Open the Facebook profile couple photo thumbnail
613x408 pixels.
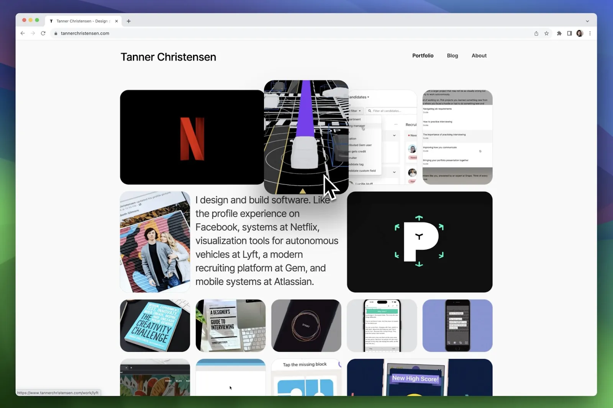click(155, 242)
